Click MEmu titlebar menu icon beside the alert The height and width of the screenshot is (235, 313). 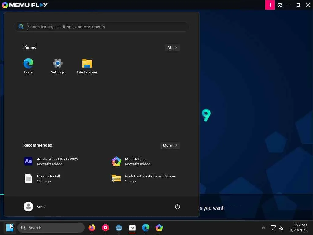280,5
